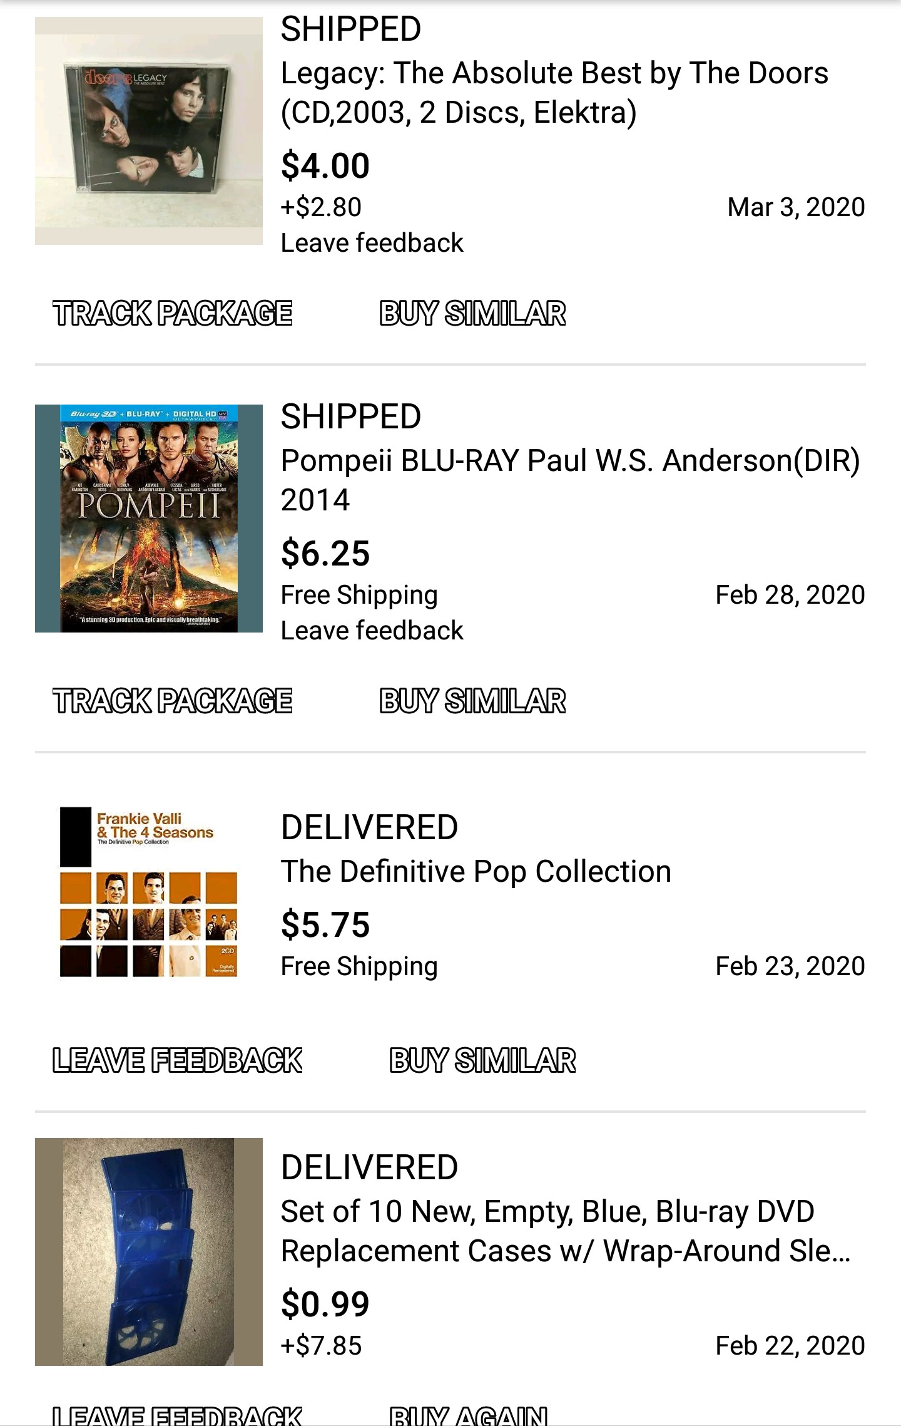Tap the $6.25 Pompeii price

(325, 554)
